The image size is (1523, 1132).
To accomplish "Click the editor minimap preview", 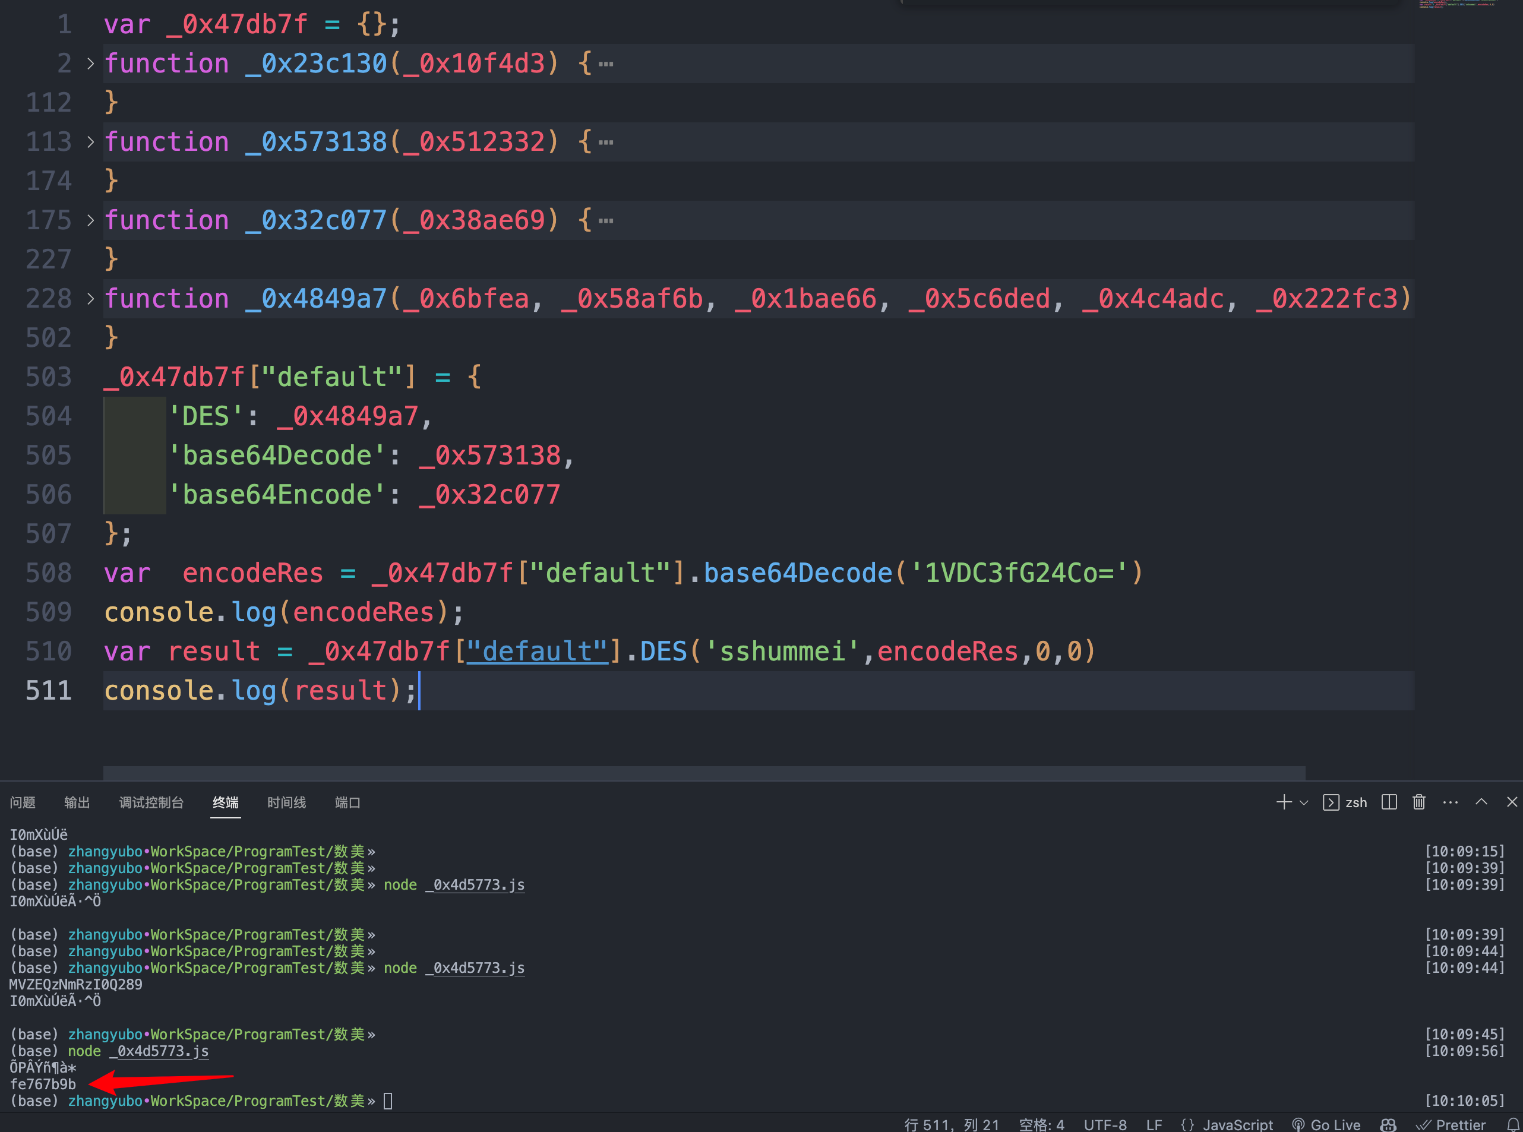I will point(1458,4).
